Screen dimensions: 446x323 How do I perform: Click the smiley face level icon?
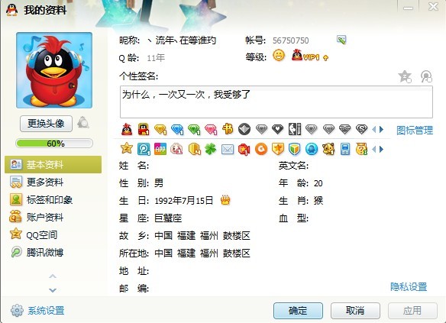(279, 55)
